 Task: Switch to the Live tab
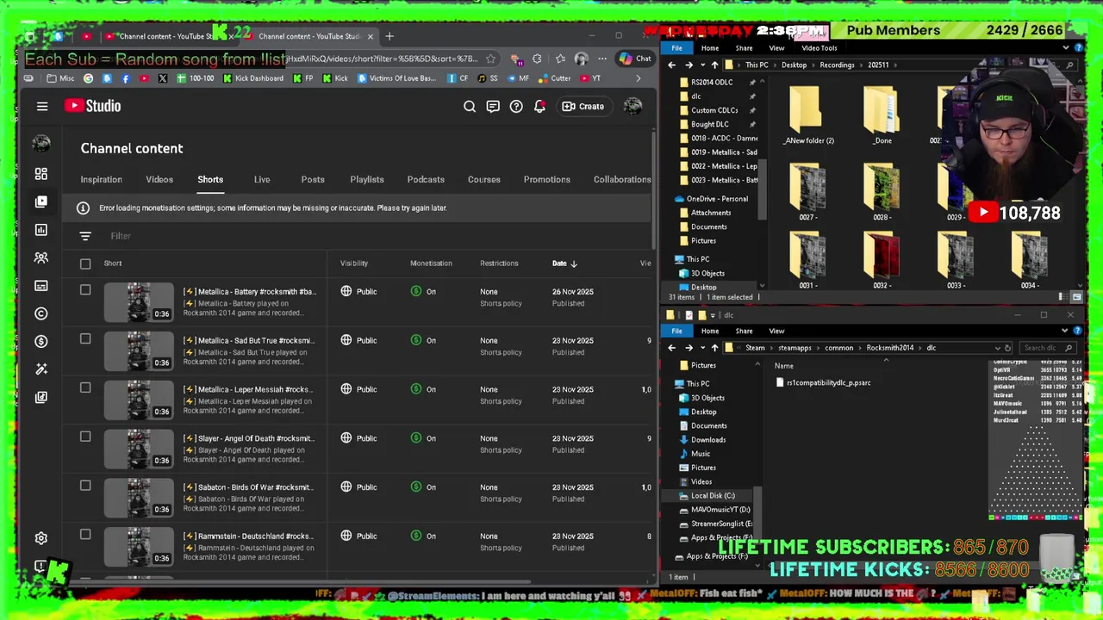coord(262,179)
